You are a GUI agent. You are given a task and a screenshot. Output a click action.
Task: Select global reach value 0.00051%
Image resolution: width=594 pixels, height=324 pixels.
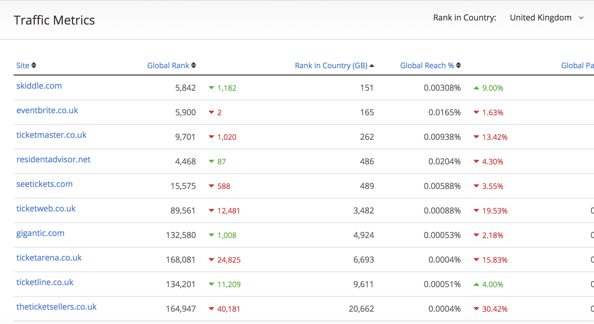tap(442, 284)
